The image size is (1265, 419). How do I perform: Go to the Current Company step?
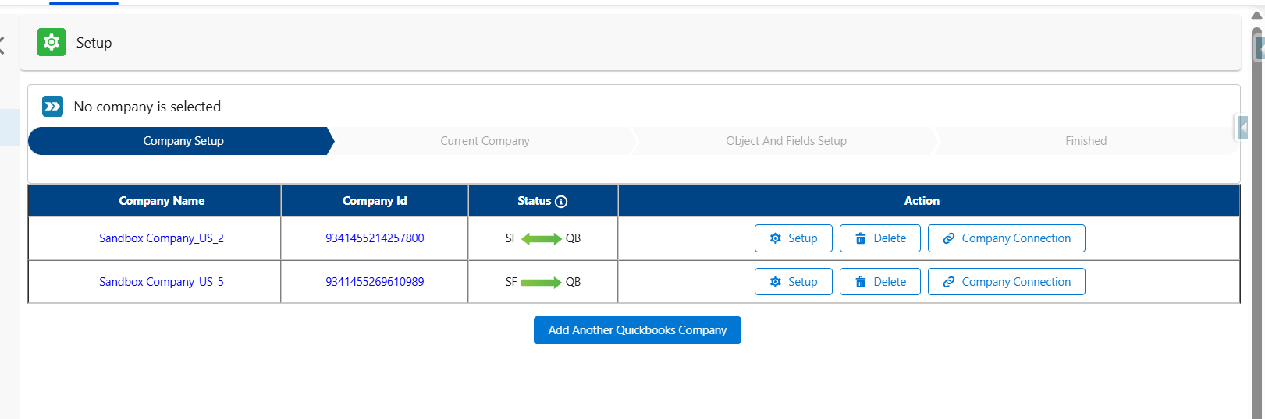coord(485,141)
